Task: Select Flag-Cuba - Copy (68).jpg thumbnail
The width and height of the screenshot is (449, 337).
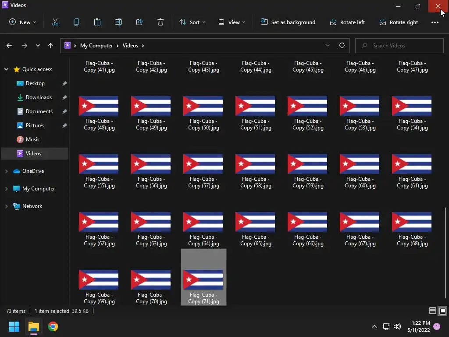Action: click(x=412, y=222)
